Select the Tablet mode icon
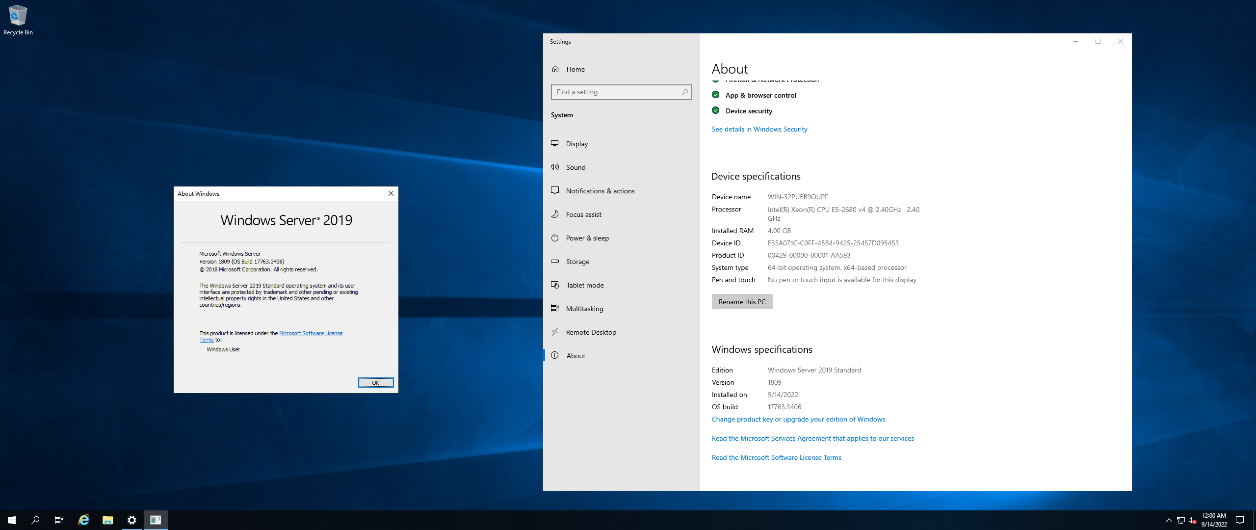1256x530 pixels. tap(555, 285)
